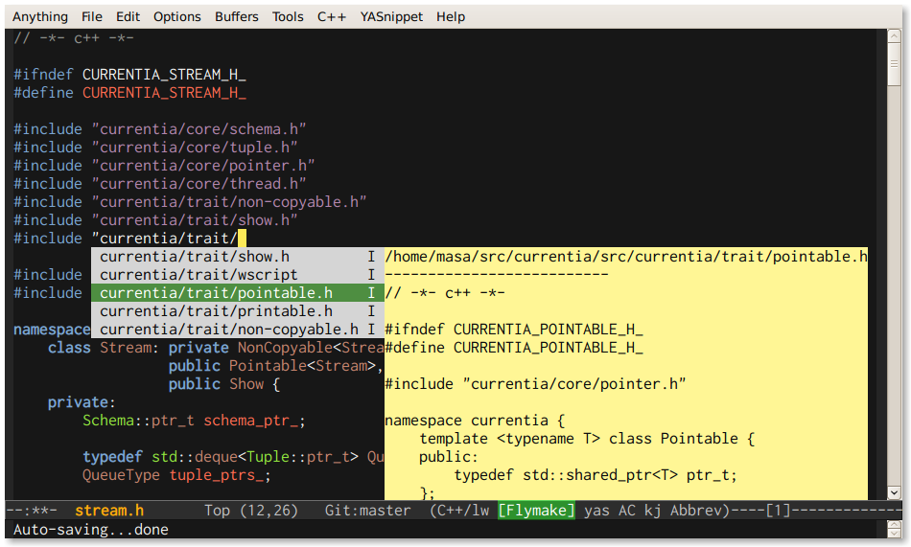Click stream.h buffer name in mode line
911x547 pixels.
[109, 511]
